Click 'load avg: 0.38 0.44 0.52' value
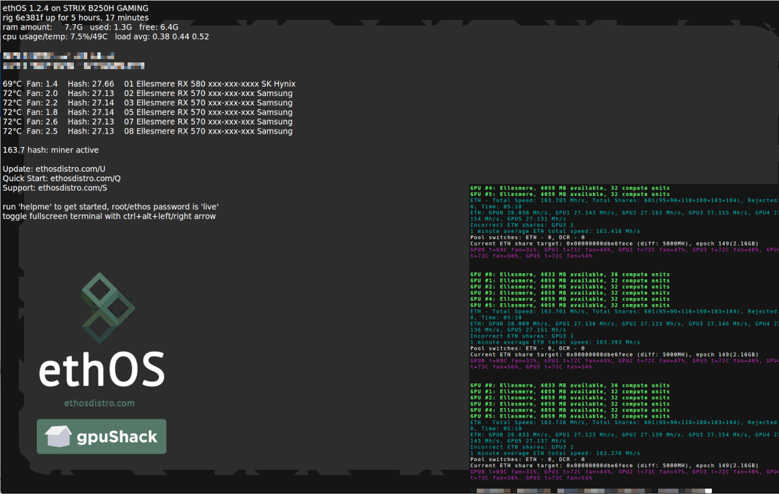The image size is (779, 494). click(162, 36)
